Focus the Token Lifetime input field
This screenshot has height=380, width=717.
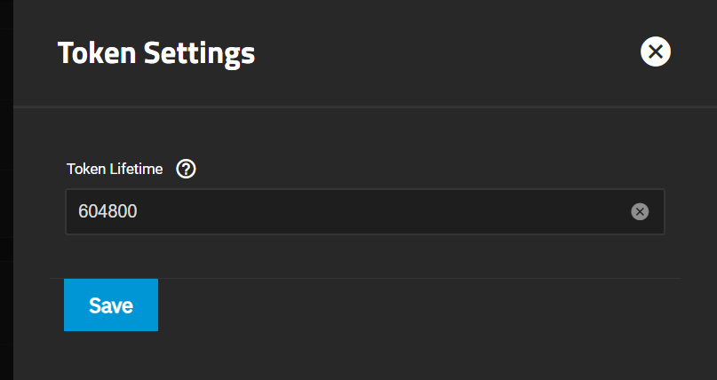click(x=365, y=211)
